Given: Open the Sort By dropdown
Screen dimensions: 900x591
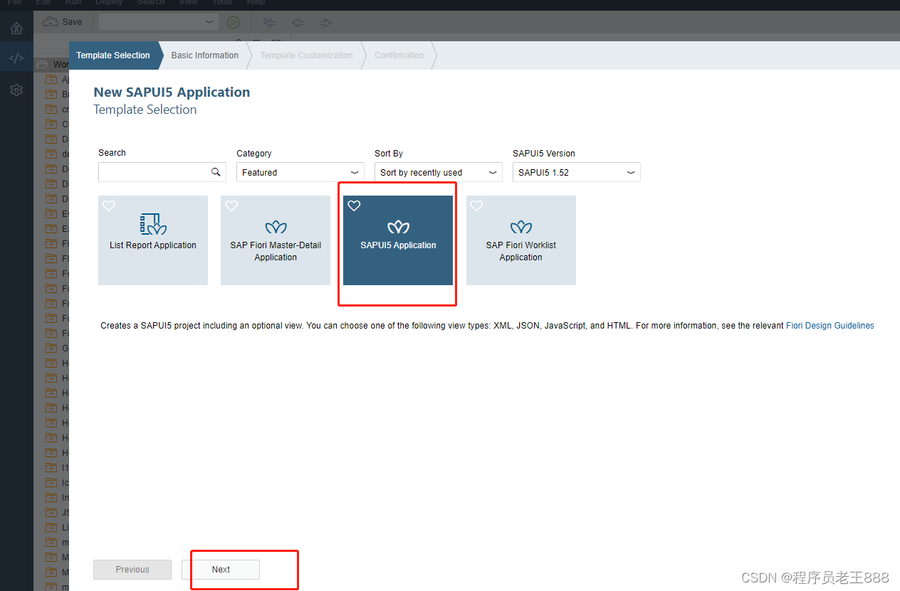Looking at the screenshot, I should [x=438, y=172].
